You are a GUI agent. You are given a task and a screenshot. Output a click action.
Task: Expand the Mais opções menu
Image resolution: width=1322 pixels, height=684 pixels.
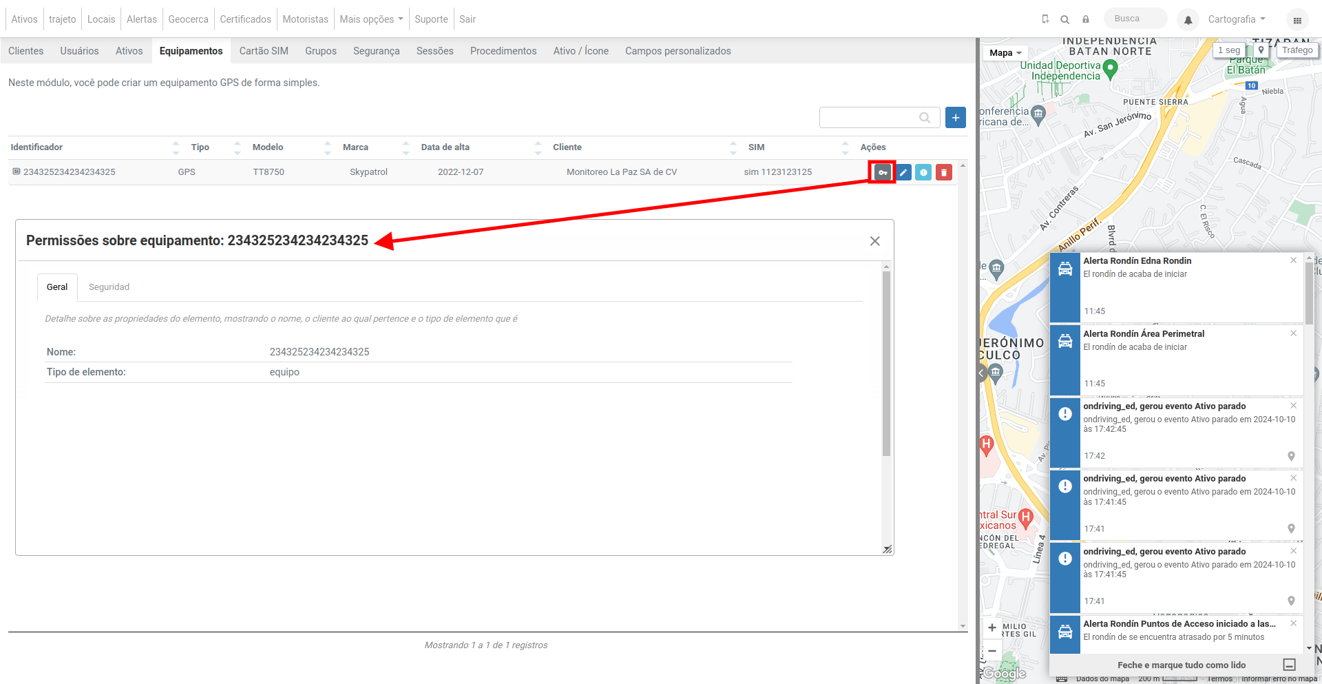coord(371,19)
